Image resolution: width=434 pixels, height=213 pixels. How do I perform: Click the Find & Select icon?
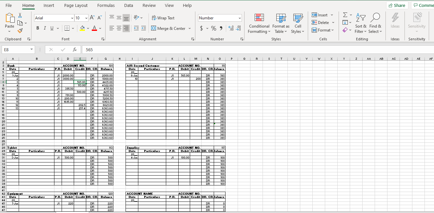(375, 24)
